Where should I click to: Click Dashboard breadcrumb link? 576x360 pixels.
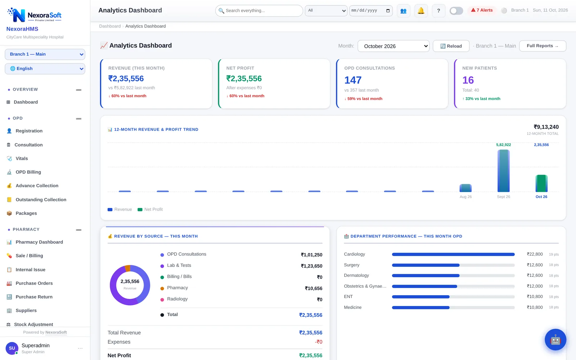click(x=110, y=26)
